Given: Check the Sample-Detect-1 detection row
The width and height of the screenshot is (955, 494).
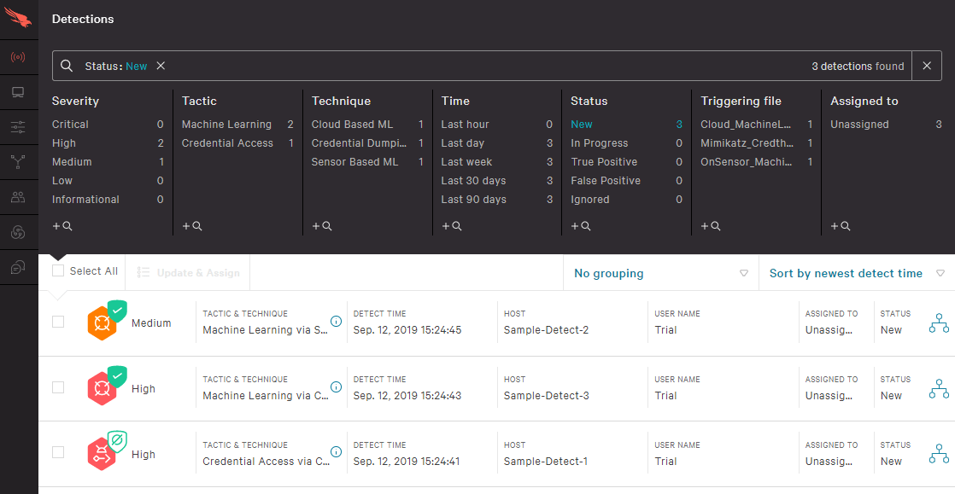Looking at the screenshot, I should [x=57, y=453].
